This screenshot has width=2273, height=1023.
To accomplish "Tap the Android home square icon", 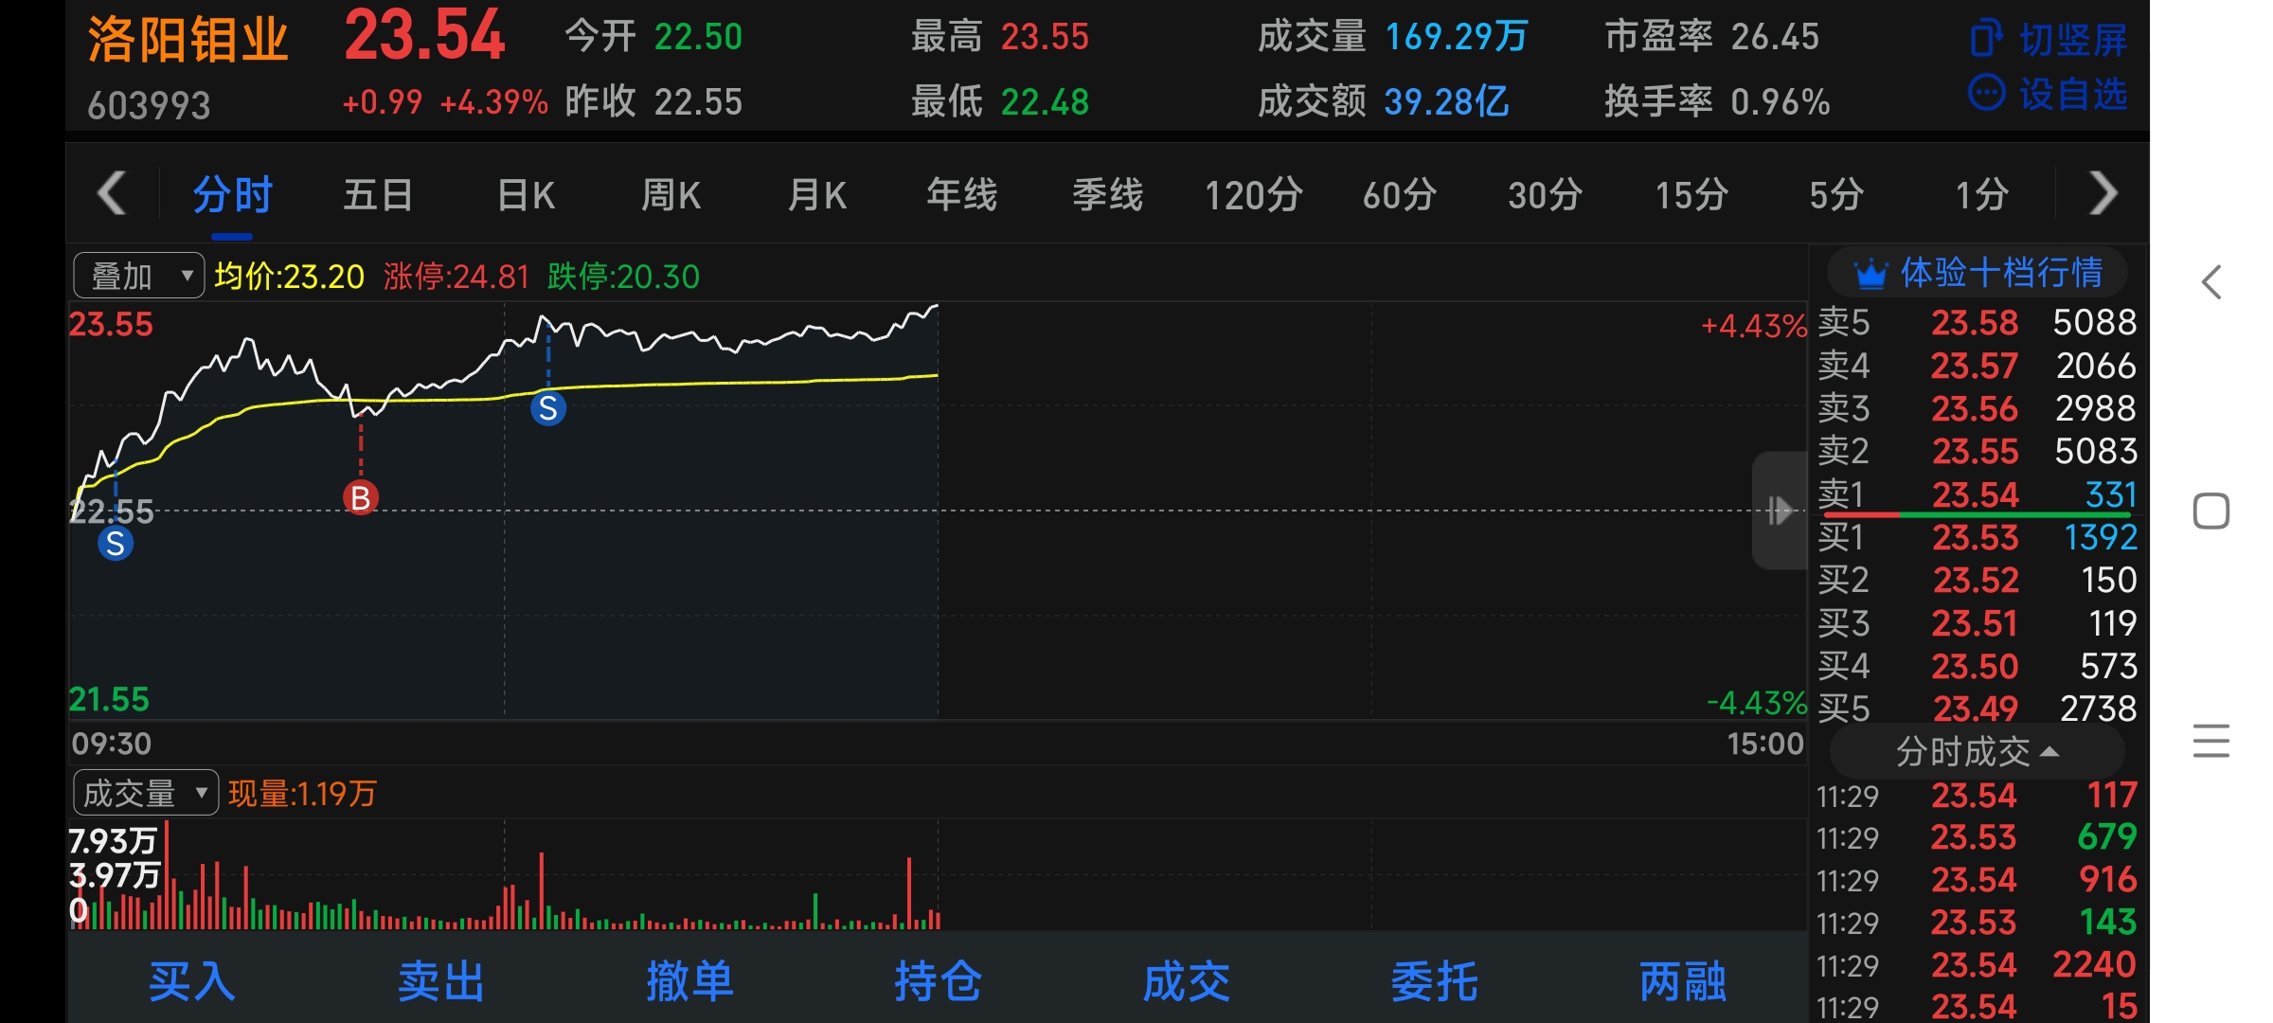I will 2211,511.
